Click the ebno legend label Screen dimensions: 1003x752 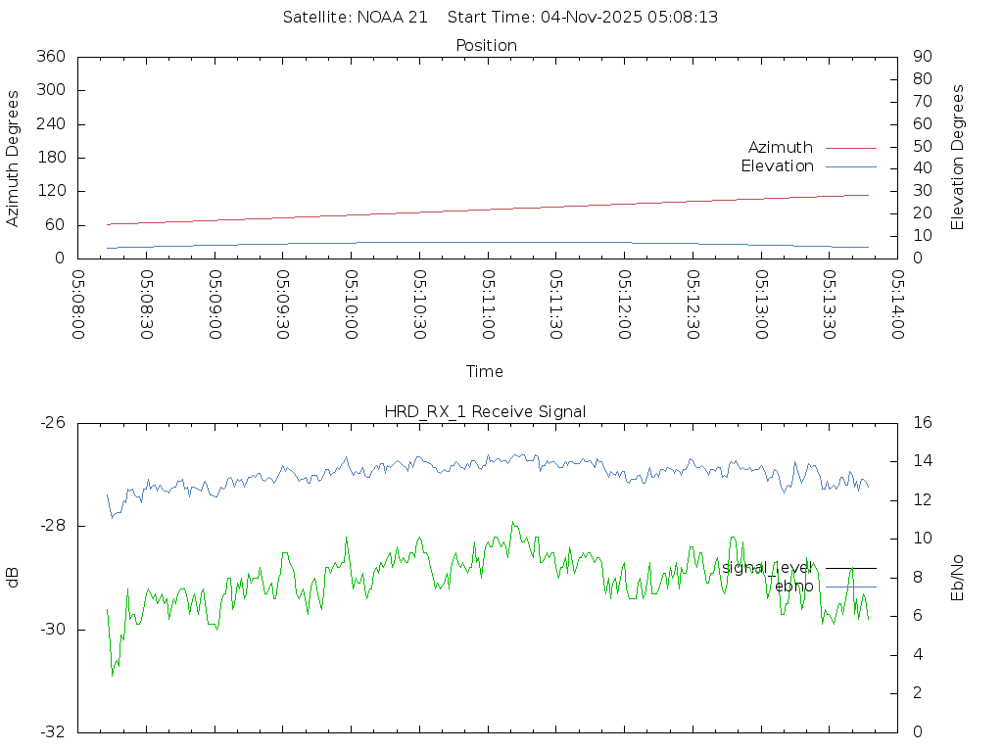(x=793, y=587)
